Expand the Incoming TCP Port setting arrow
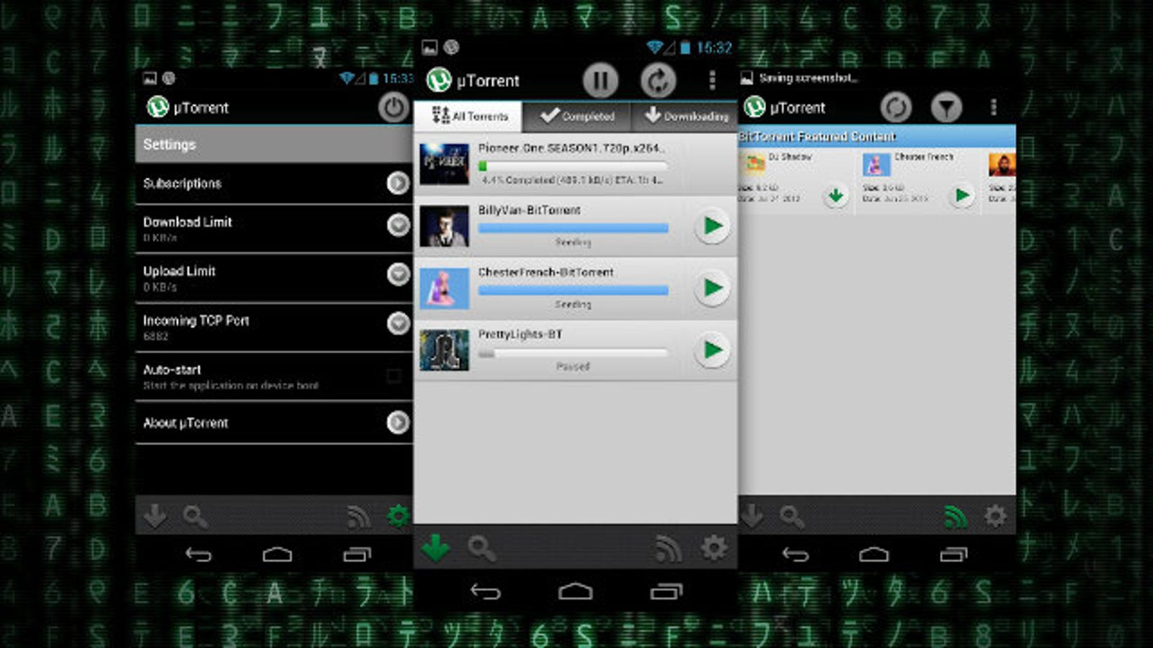The width and height of the screenshot is (1153, 648). (398, 323)
